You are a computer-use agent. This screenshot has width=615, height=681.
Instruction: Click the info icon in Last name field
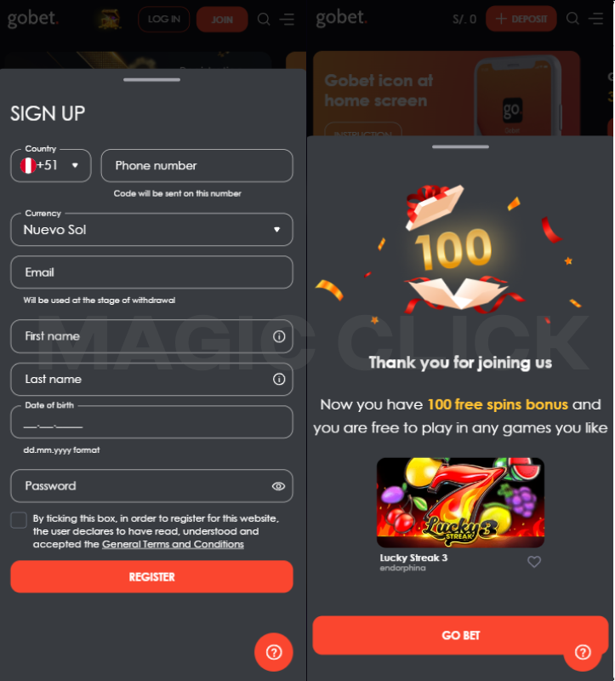coord(279,379)
